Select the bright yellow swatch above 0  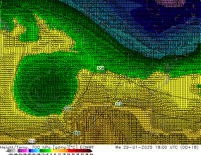[x=52, y=151]
